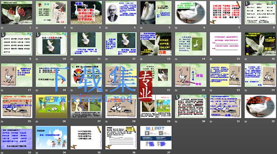277x154 pixels.
Task: Open slide 7 with red idiom text
Action: [225, 13]
